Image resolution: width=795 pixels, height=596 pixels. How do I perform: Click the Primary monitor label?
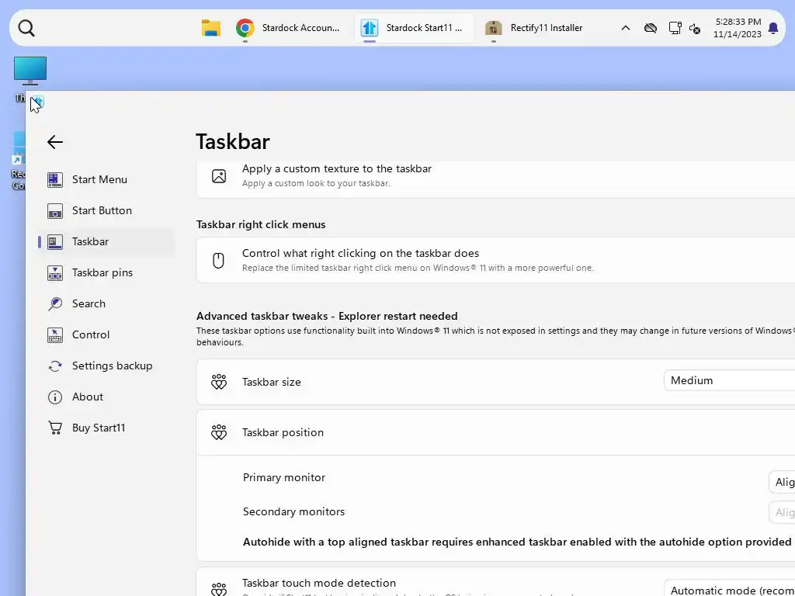click(284, 477)
